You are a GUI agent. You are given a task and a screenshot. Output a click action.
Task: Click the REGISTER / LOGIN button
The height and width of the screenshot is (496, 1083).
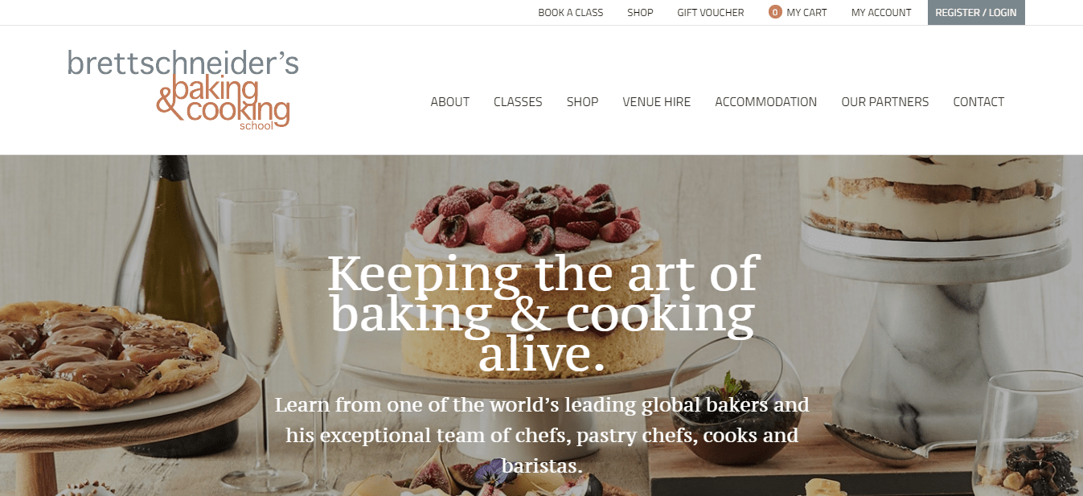976,13
